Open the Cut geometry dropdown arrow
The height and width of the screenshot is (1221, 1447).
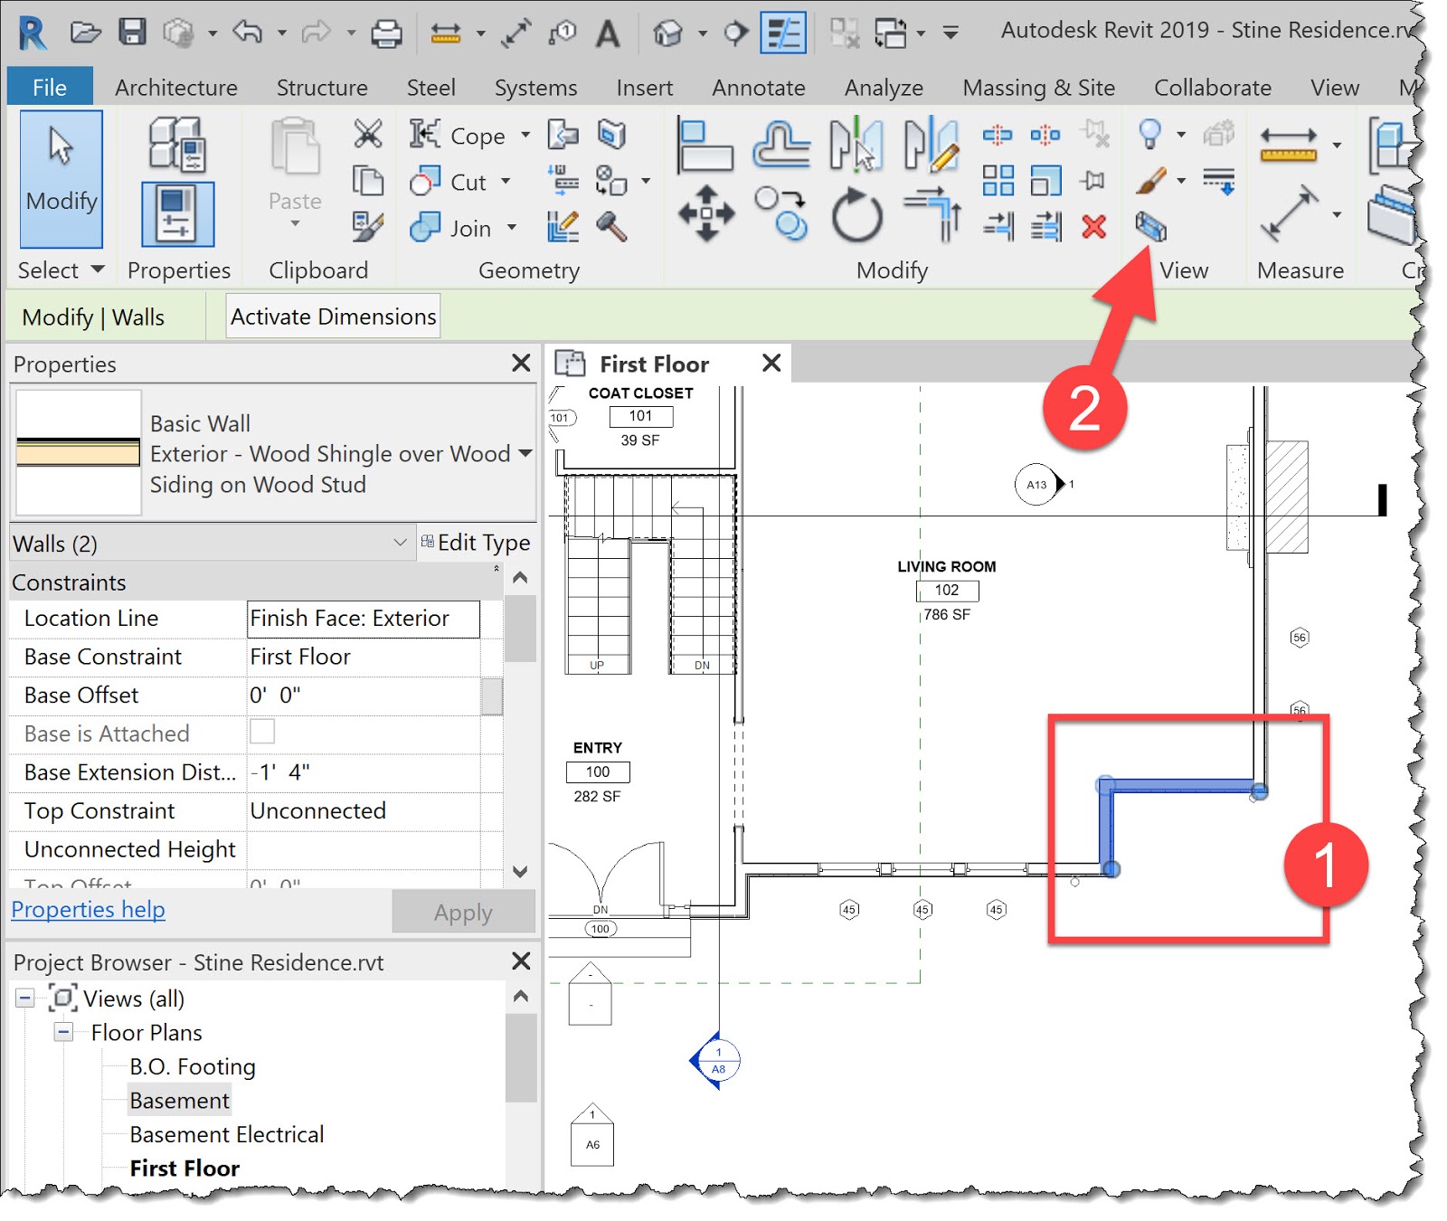click(506, 182)
